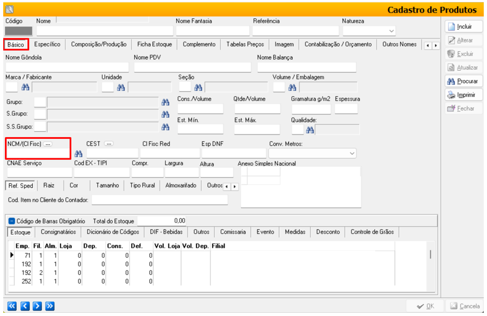This screenshot has width=487, height=316.
Task: Open the Natureza dropdown
Action: pos(391,31)
